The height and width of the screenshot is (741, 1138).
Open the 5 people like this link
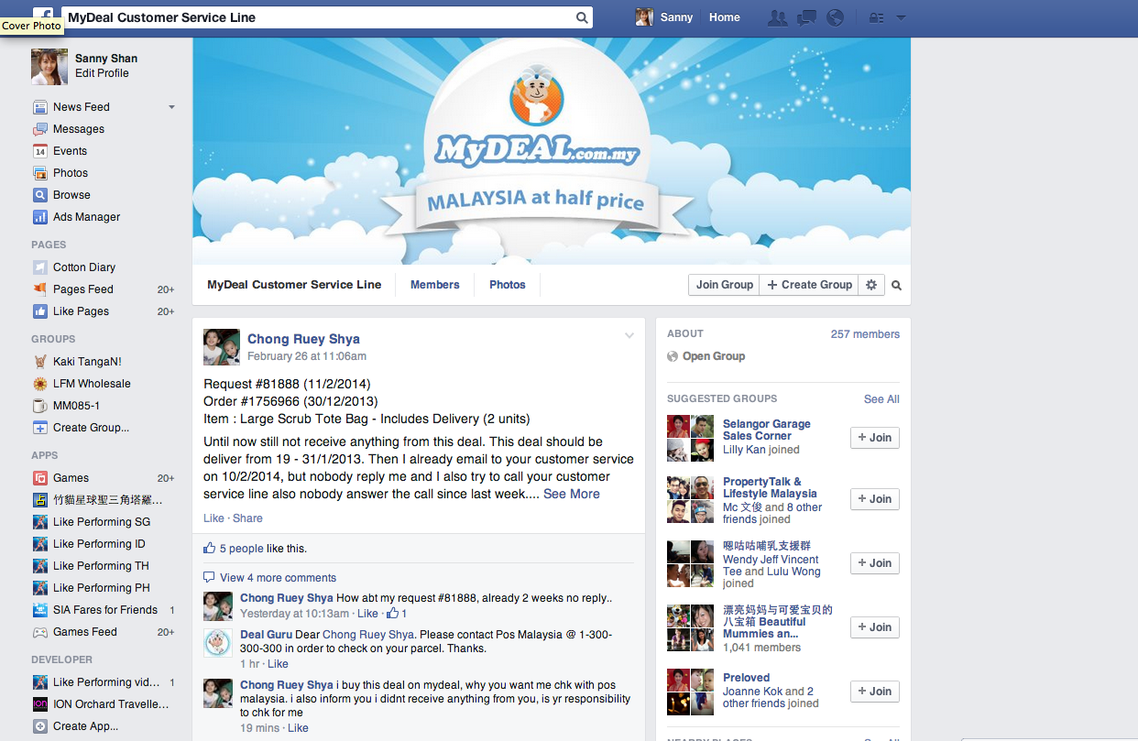click(x=242, y=549)
